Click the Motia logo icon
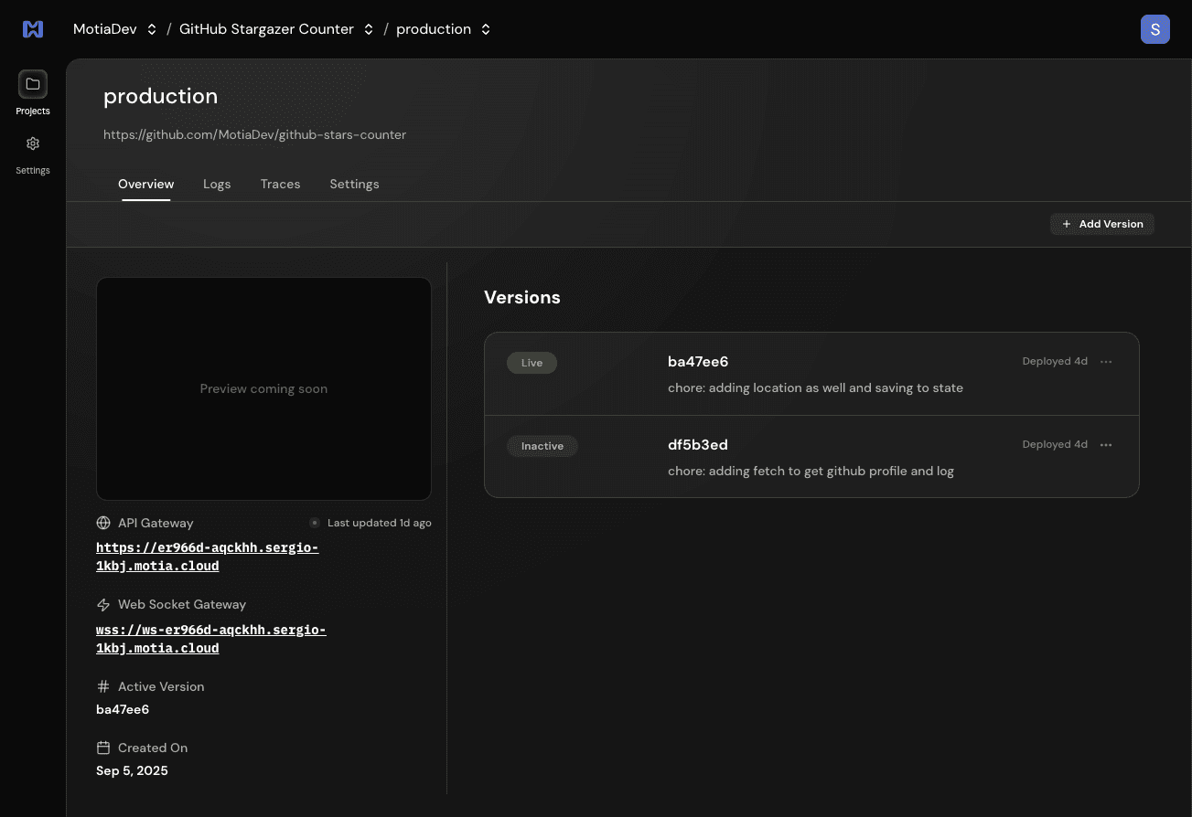This screenshot has width=1192, height=817. (33, 29)
